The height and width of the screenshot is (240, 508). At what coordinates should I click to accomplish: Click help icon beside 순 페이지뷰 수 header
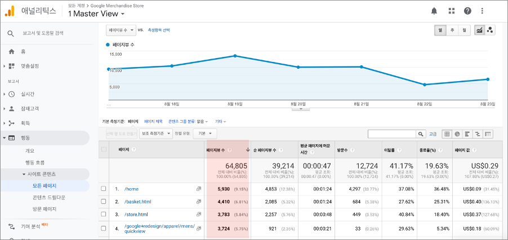pos(280,150)
